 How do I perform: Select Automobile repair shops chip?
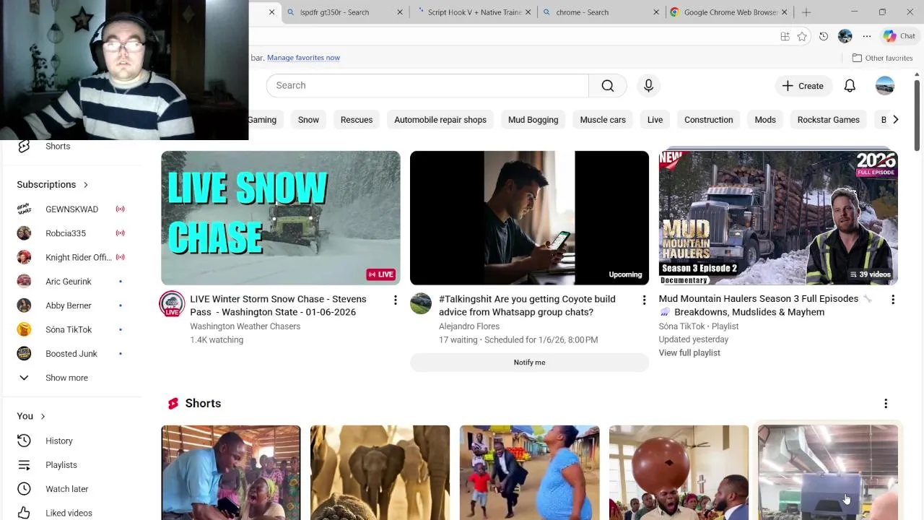(440, 120)
